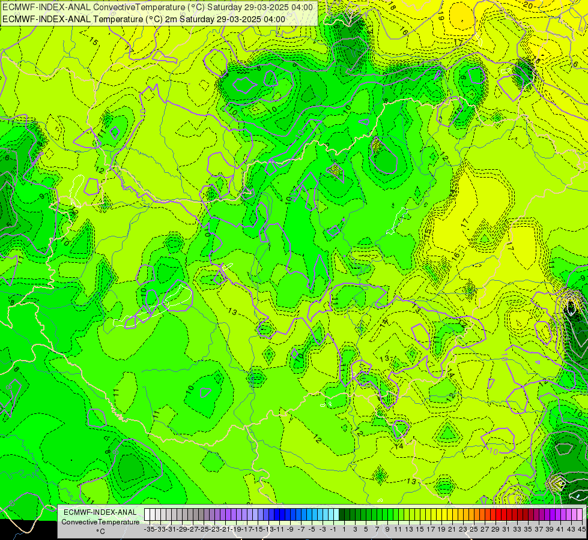Click the ConvectiveTemperature title line at top
The width and height of the screenshot is (588, 540).
157,7
